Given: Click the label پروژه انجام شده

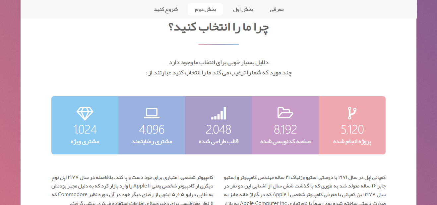Looking at the screenshot, I should click(352, 142).
